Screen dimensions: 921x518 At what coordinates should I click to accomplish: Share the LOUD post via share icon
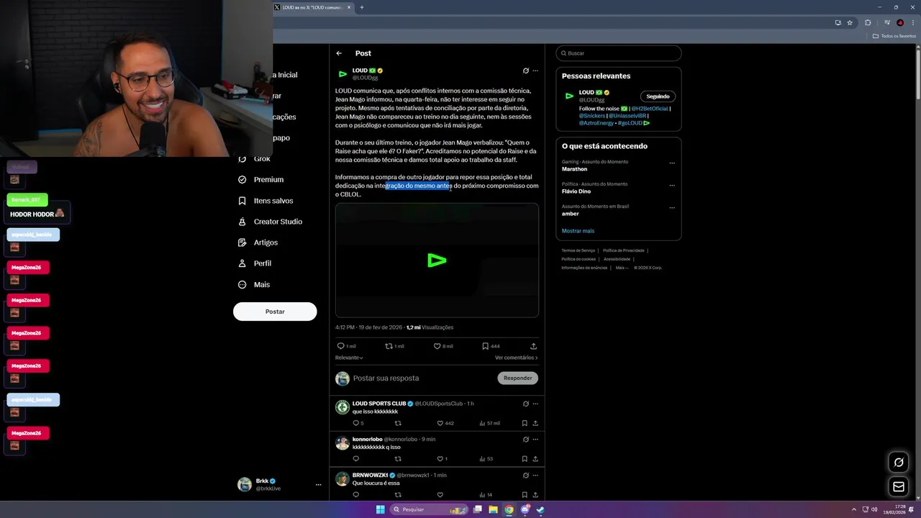point(533,346)
